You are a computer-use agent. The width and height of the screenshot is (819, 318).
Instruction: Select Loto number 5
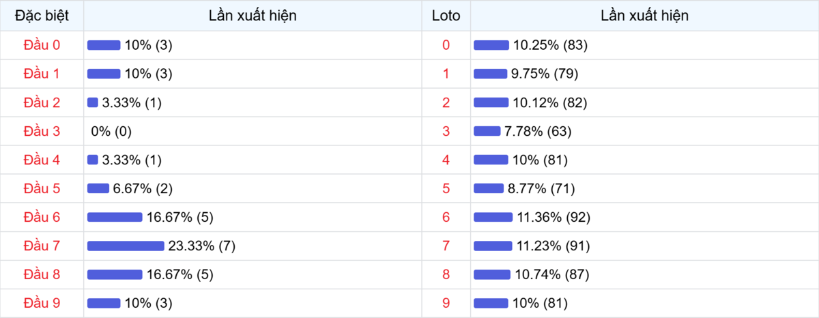446,188
